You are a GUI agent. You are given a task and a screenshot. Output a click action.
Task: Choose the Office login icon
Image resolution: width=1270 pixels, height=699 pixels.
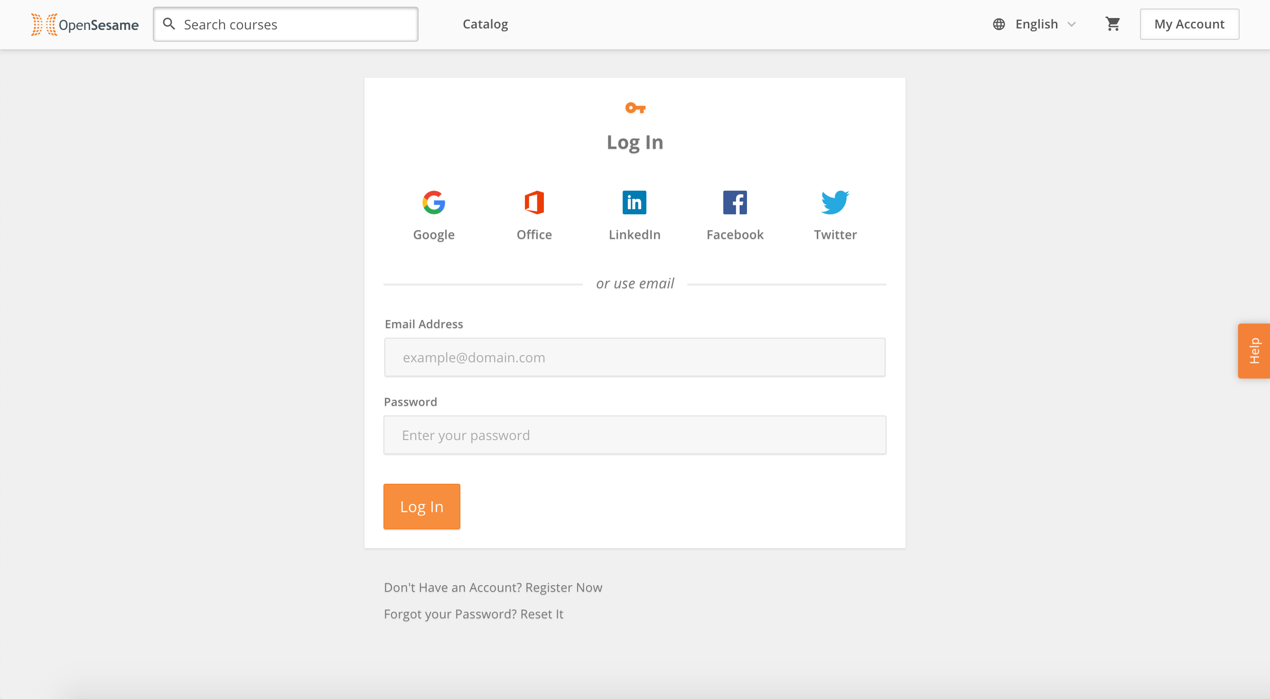pos(534,202)
